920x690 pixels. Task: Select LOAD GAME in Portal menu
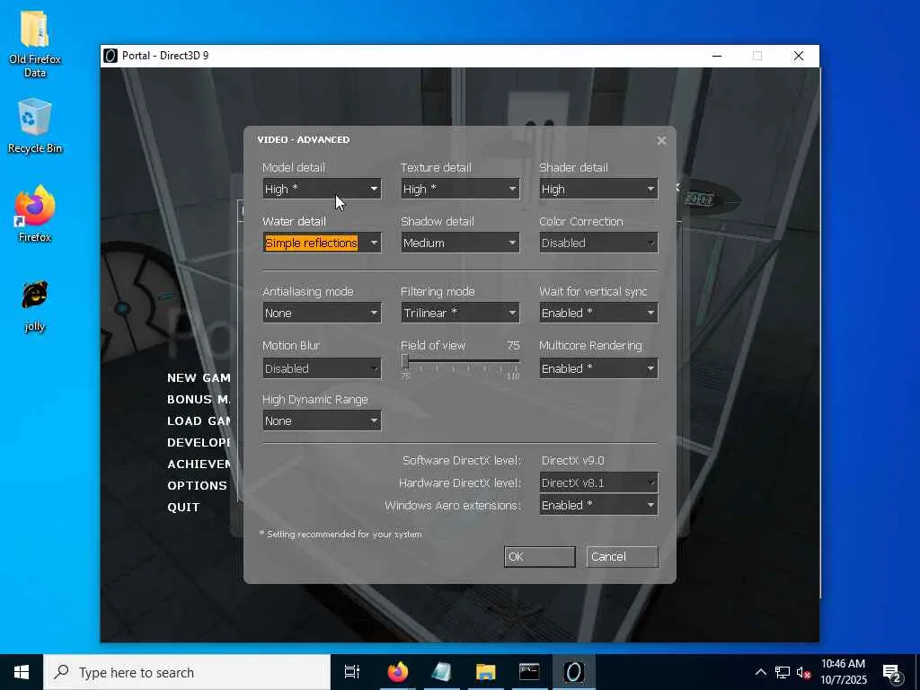click(x=199, y=421)
